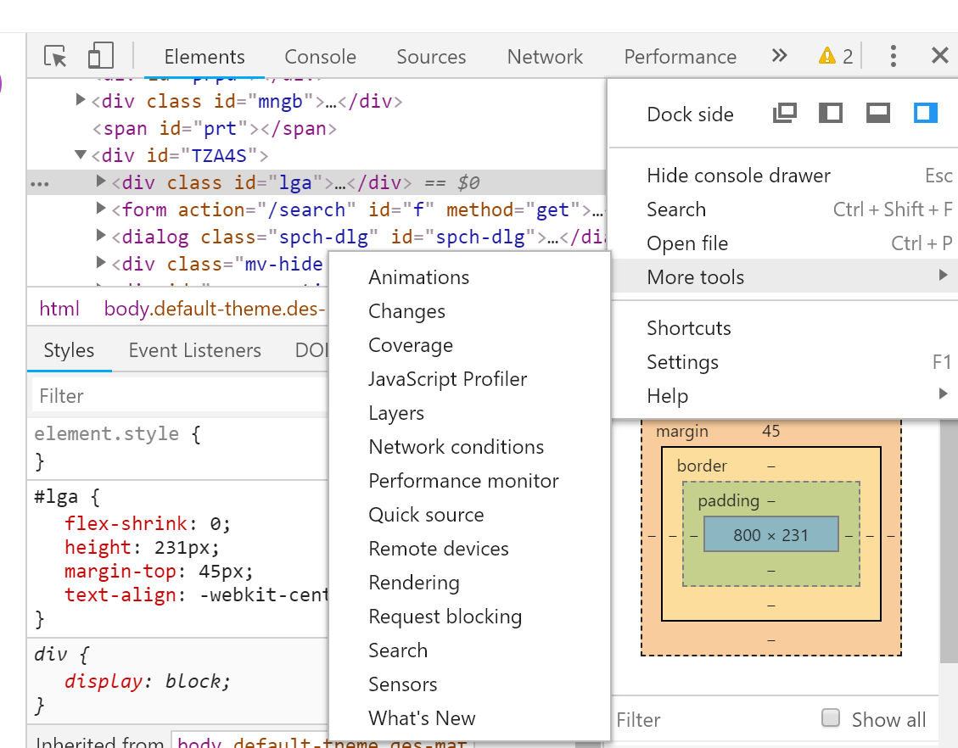
Task: Expand the div with id lga
Action: tap(101, 182)
